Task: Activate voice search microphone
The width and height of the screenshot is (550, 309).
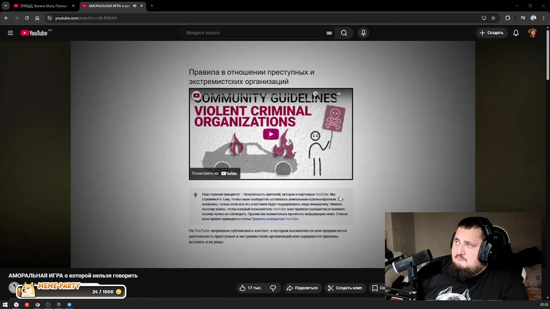Action: (x=363, y=33)
